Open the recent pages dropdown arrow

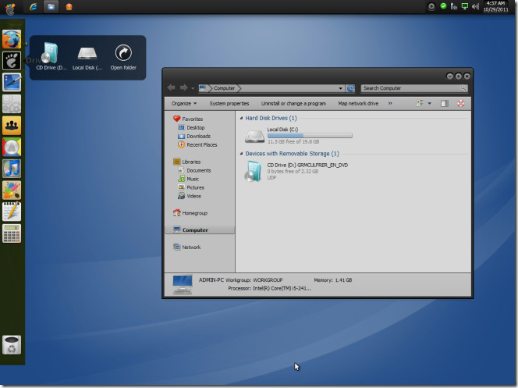193,88
